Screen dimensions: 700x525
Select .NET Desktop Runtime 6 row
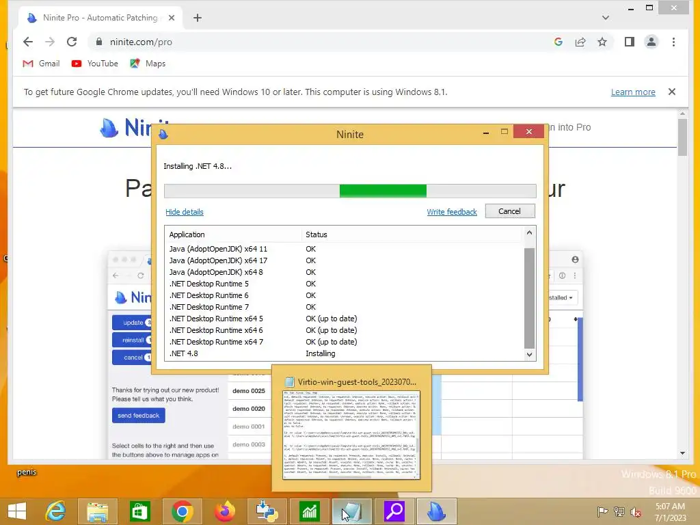pos(344,295)
